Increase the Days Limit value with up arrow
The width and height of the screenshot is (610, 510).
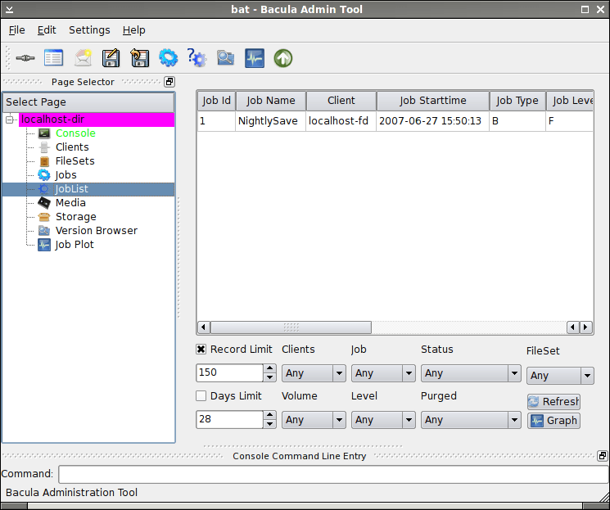[x=269, y=415]
